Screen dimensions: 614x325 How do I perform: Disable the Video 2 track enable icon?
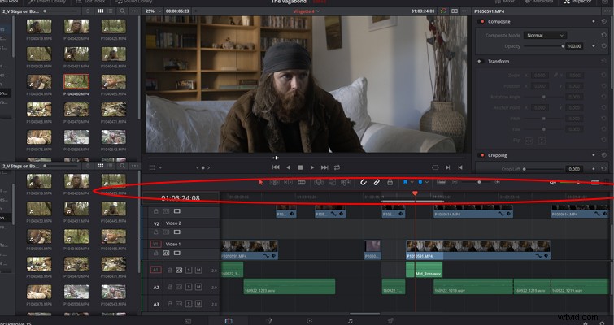[177, 232]
